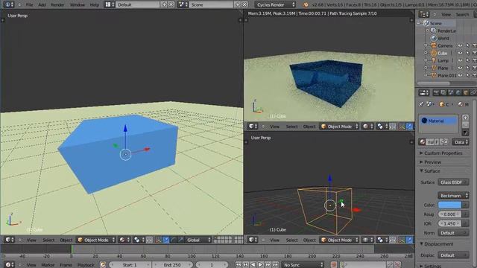Toggle Lamp visibility eye in outliner
477x268 pixels.
tap(460, 60)
